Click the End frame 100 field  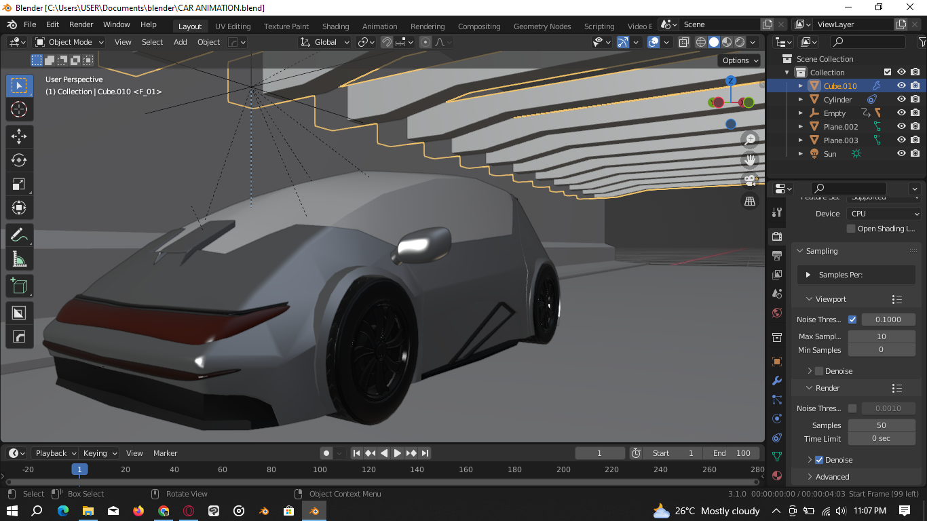click(732, 453)
